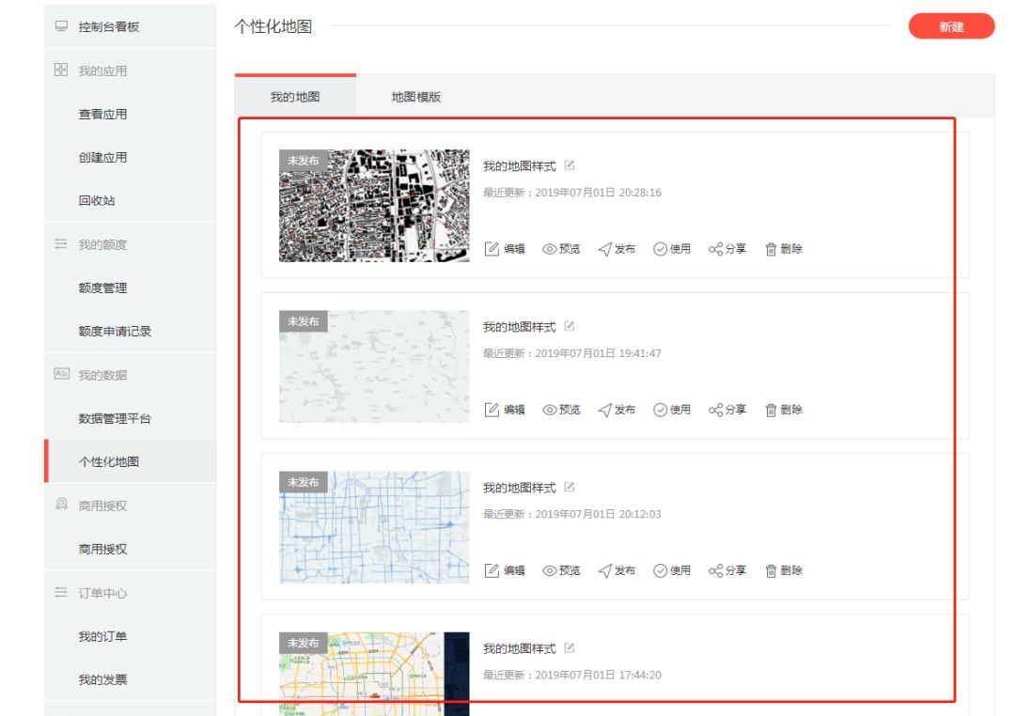1015x716 pixels.
Task: Rename map style updated 20:28:16 via pencil icon
Action: point(570,165)
